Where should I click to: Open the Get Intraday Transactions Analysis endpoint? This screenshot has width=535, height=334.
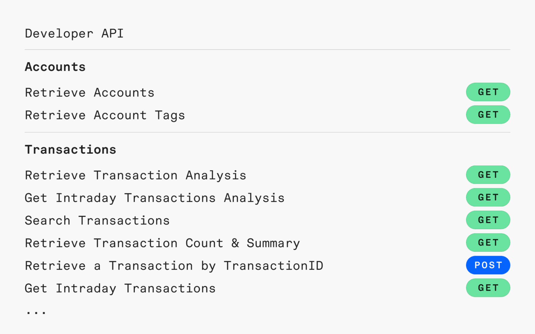coord(155,197)
